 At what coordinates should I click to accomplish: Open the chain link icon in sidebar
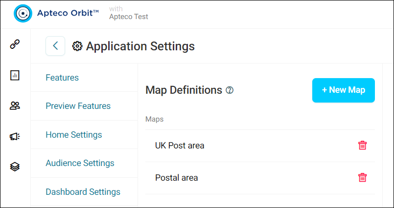(x=15, y=44)
